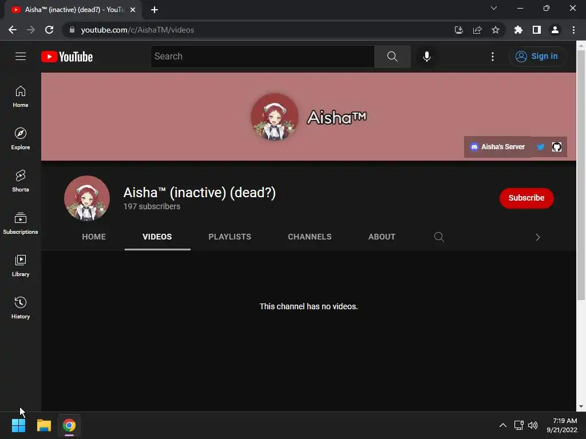Click the '197 subscribers' text
586x439 pixels.
(x=152, y=206)
